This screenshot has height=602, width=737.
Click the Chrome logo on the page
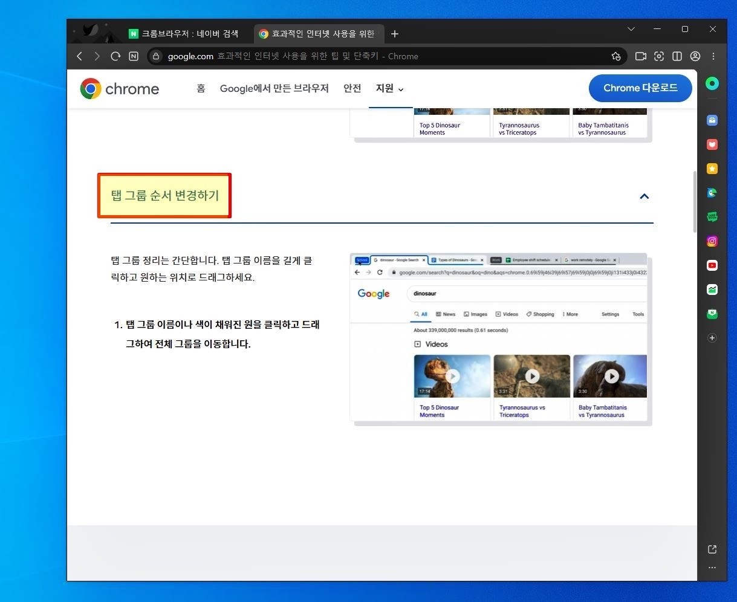point(120,89)
